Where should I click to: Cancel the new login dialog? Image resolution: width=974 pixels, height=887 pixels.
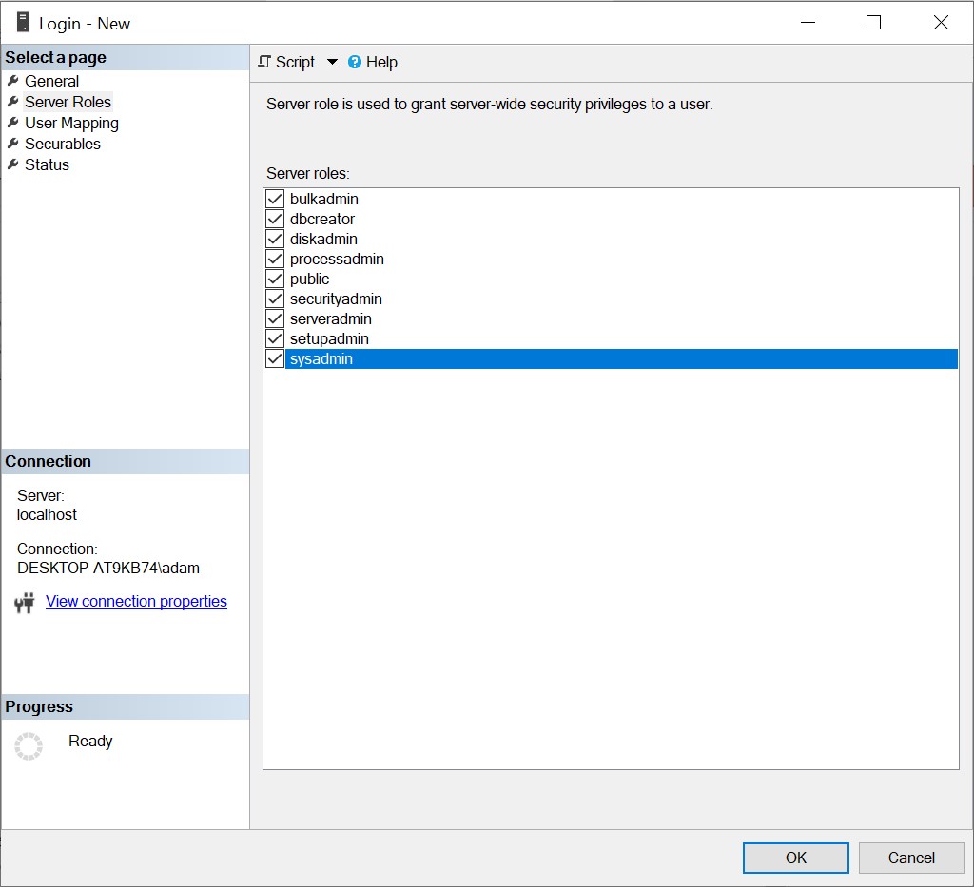coord(911,858)
